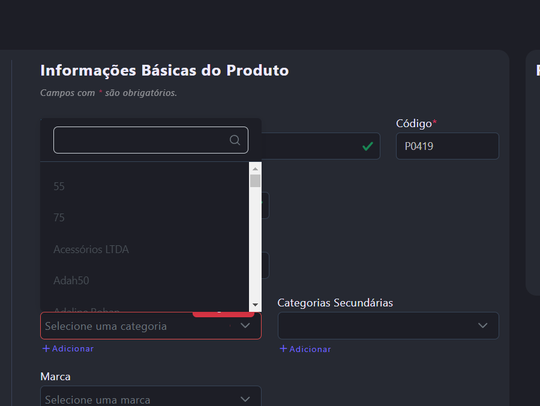Screen dimensions: 540x406
Task: Choose option 75 in the dropdown list
Action: [x=59, y=218]
